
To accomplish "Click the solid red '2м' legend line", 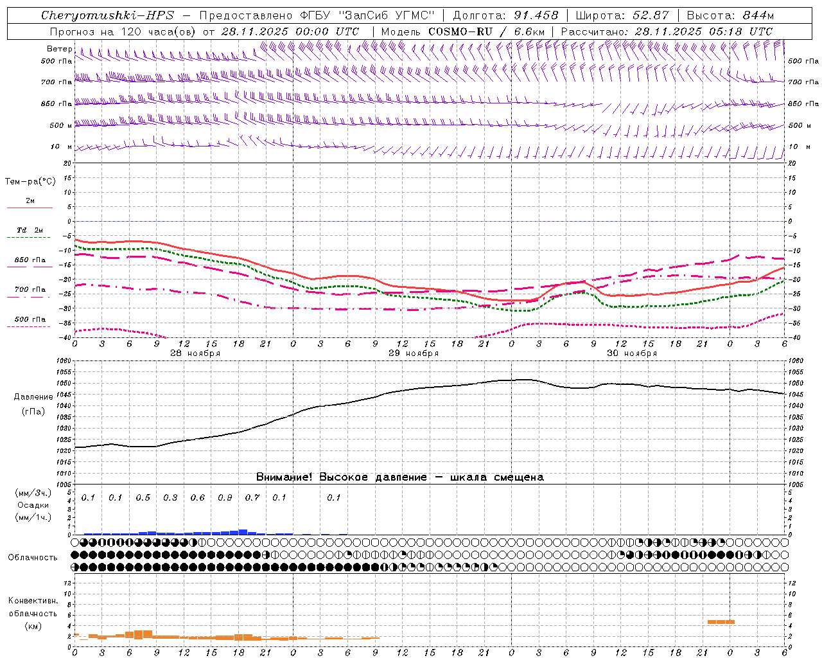I will 30,208.
